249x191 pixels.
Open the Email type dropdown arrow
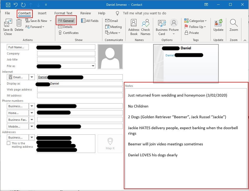pyautogui.click(x=32, y=77)
